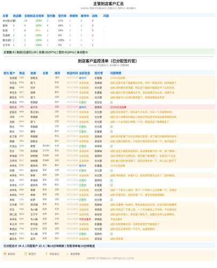Select the 待接待 column header
The height and width of the screenshot is (268, 217).
pyautogui.click(x=74, y=16)
